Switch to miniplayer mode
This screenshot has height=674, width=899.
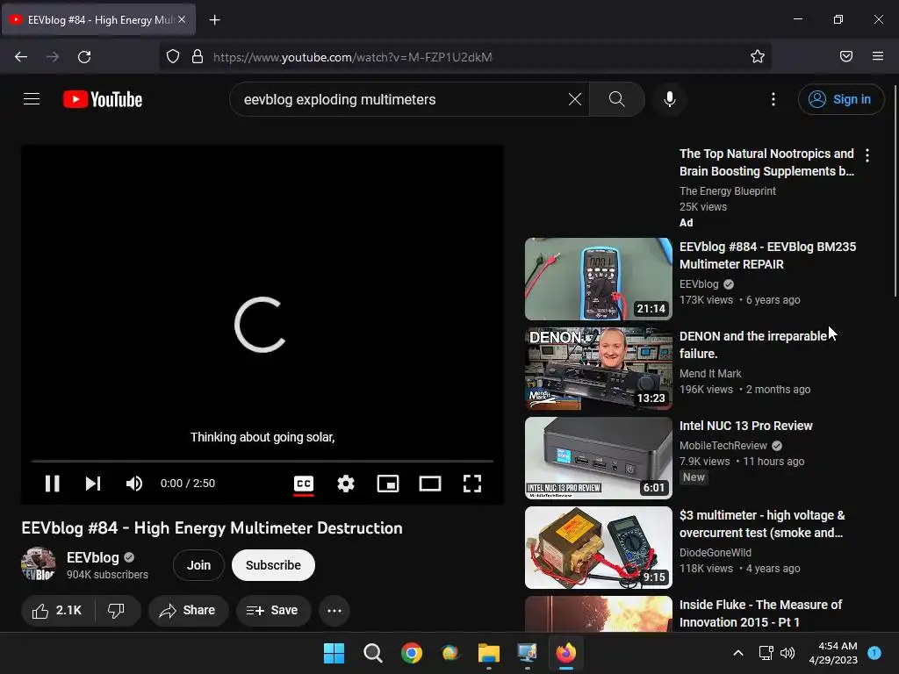click(387, 484)
